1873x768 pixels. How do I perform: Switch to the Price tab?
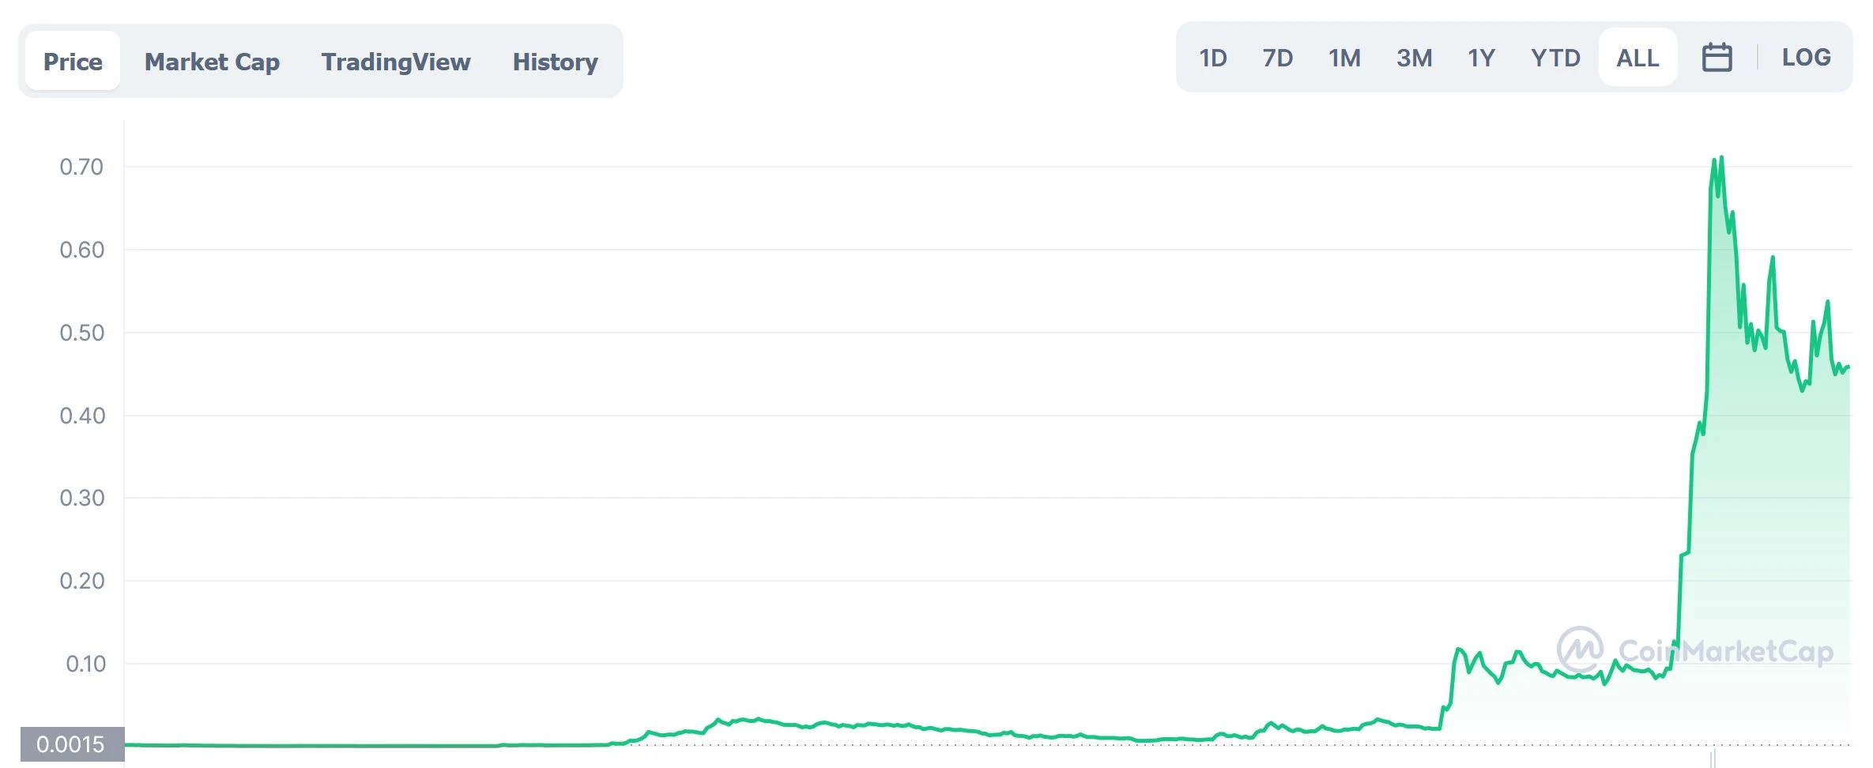coord(73,62)
